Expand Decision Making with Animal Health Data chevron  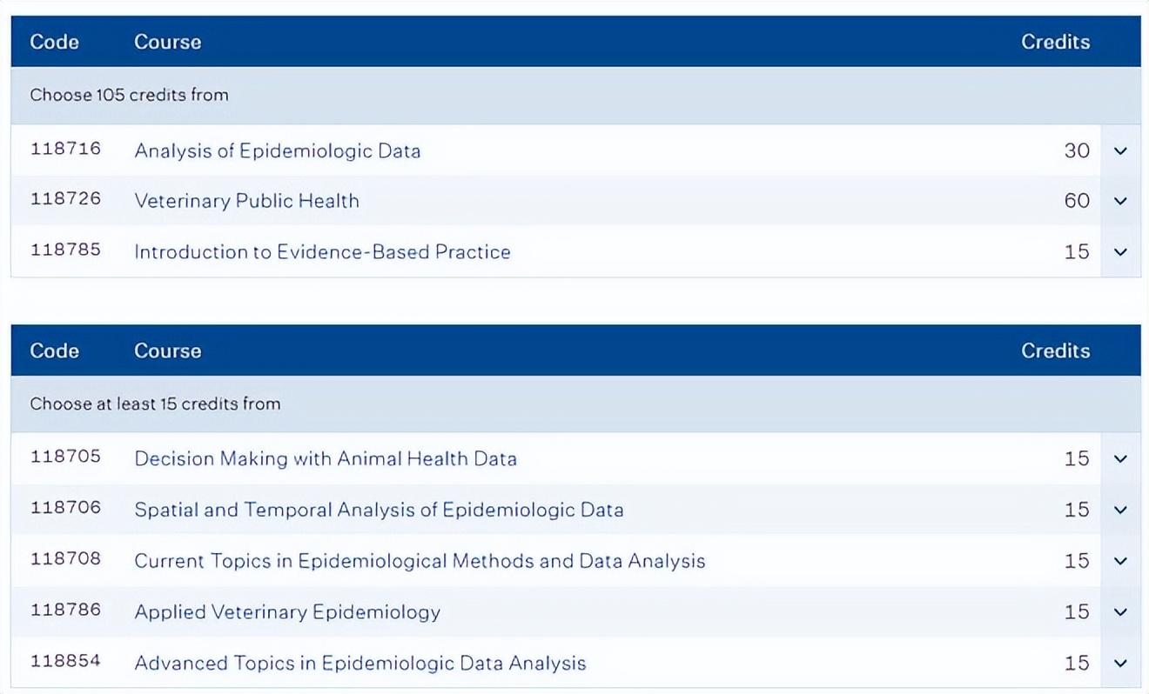point(1120,458)
